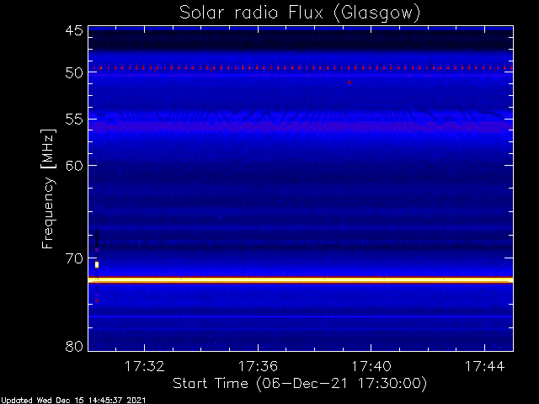
Task: Click the 80 frequency tick label
Action: pos(74,346)
